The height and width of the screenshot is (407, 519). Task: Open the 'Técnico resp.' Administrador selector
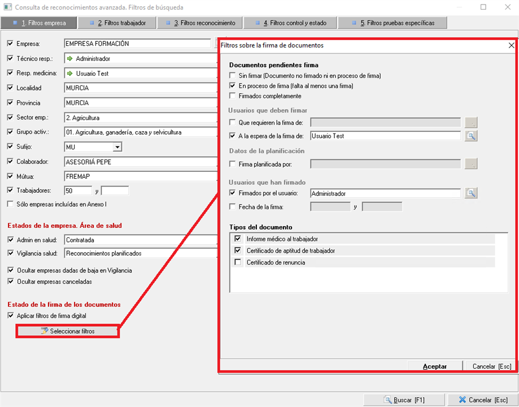coord(140,59)
